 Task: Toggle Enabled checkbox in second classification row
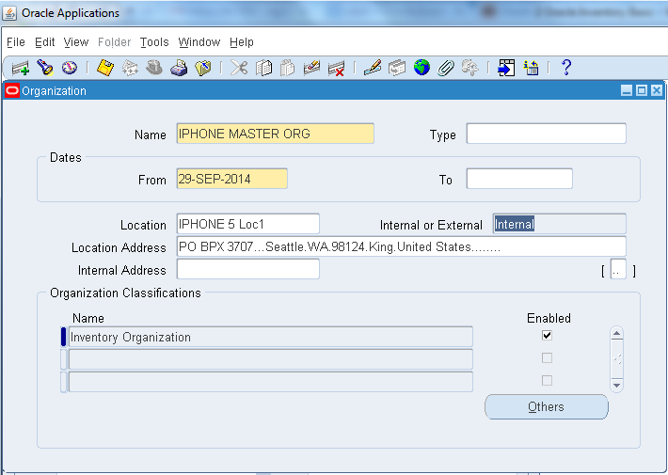click(547, 357)
